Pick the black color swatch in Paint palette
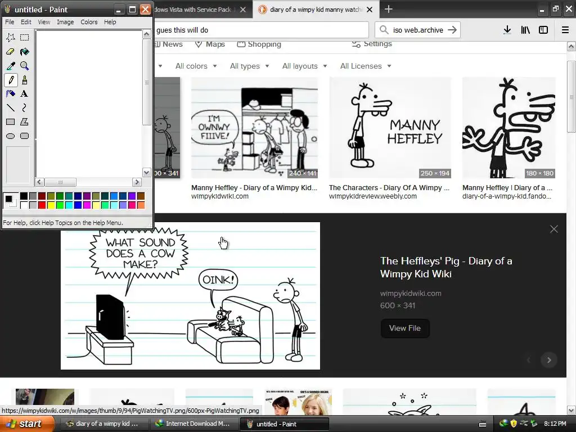Viewport: 576px width, 432px height. [x=24, y=196]
